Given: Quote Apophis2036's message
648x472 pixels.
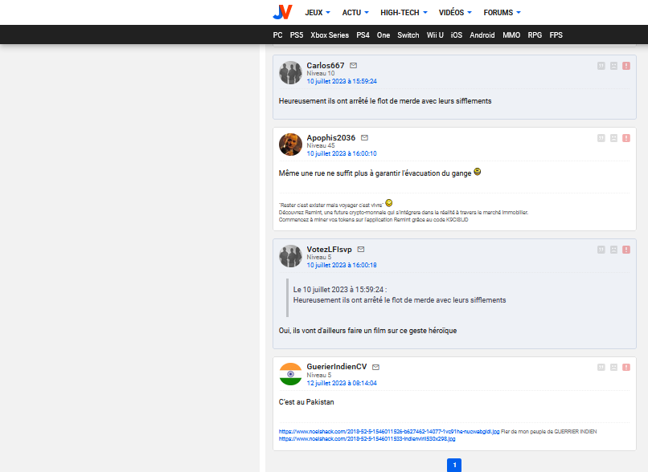Looking at the screenshot, I should (x=601, y=138).
